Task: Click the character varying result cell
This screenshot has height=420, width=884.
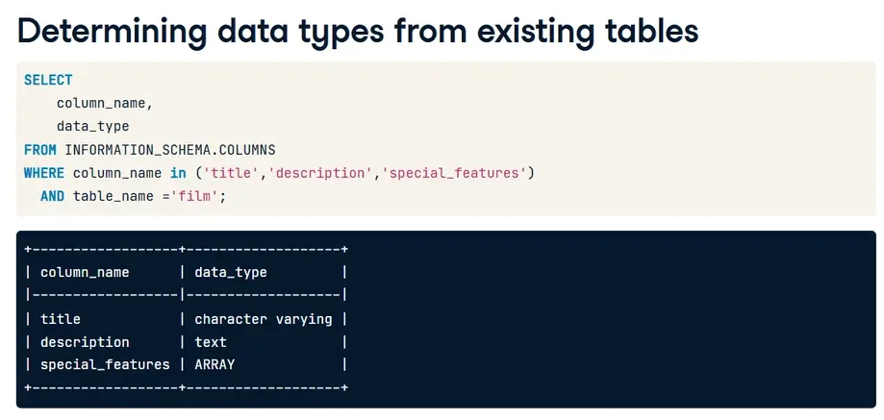Action: point(264,318)
